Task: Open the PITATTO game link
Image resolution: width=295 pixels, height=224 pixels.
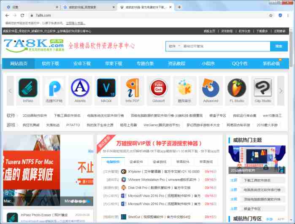Action: pyautogui.click(x=73, y=125)
